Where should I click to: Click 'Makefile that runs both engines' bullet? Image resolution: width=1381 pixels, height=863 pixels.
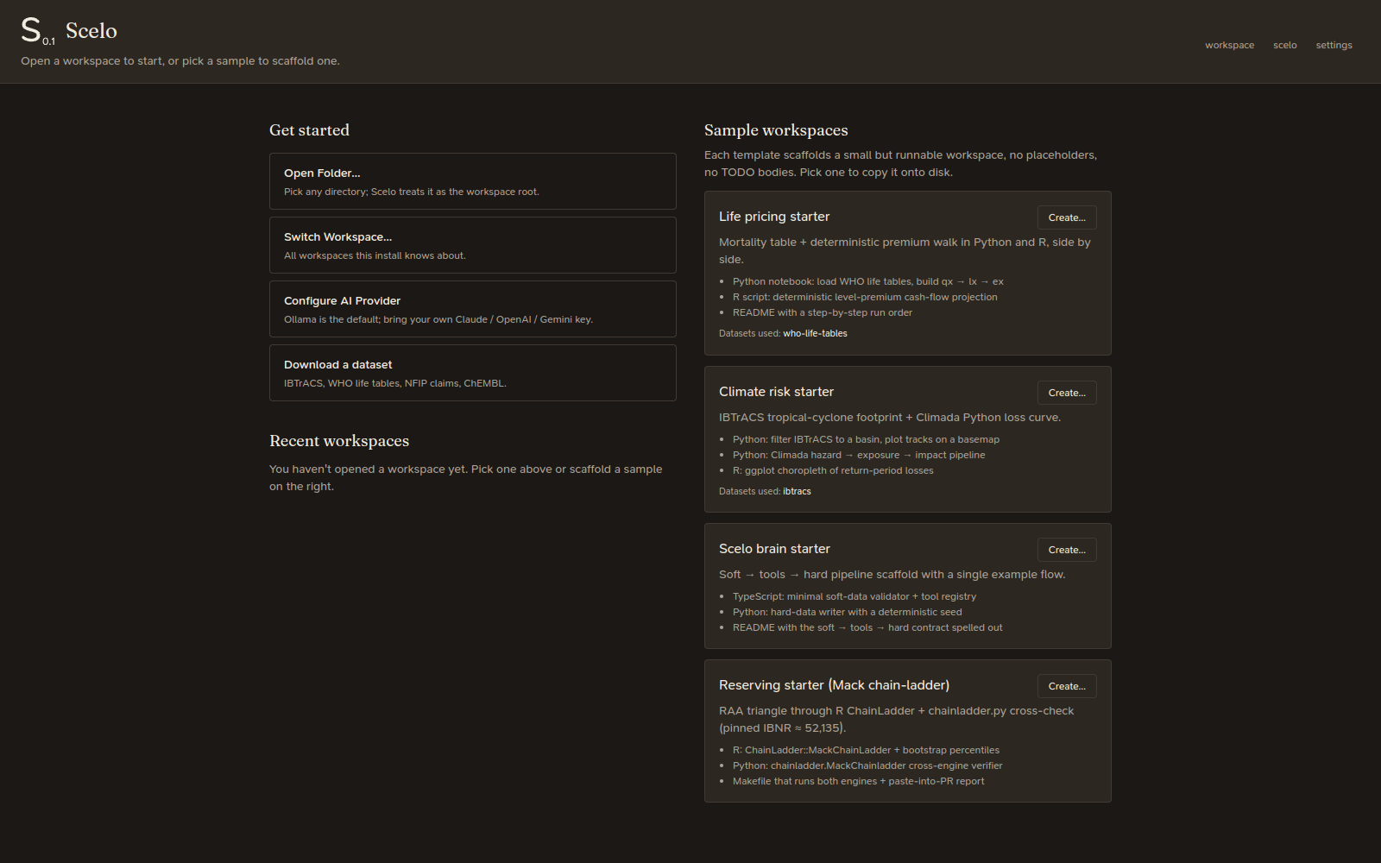pos(858,781)
